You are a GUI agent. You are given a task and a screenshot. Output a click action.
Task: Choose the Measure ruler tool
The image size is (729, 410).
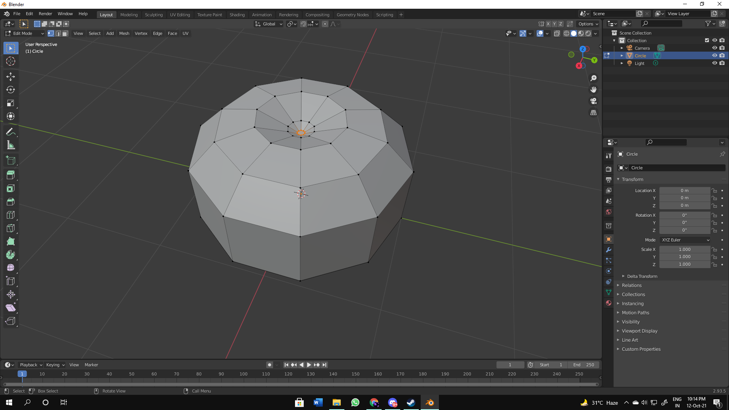click(x=11, y=145)
